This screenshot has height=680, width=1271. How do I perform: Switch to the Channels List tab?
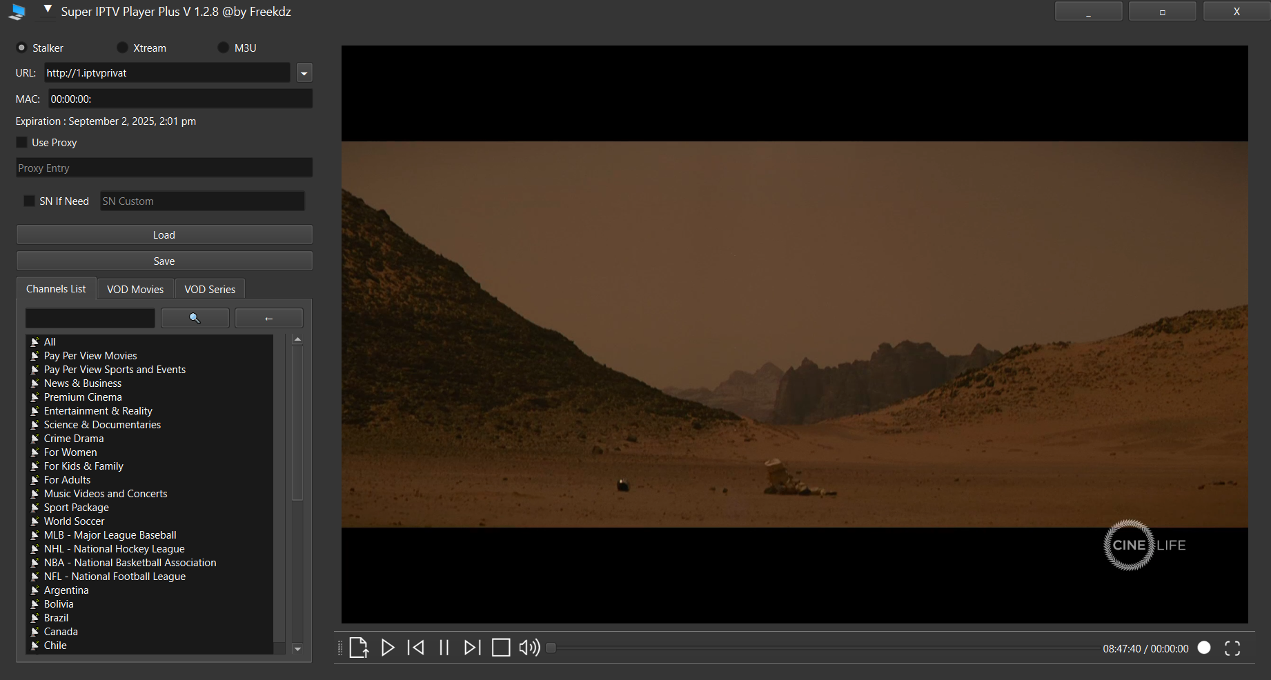(x=56, y=288)
